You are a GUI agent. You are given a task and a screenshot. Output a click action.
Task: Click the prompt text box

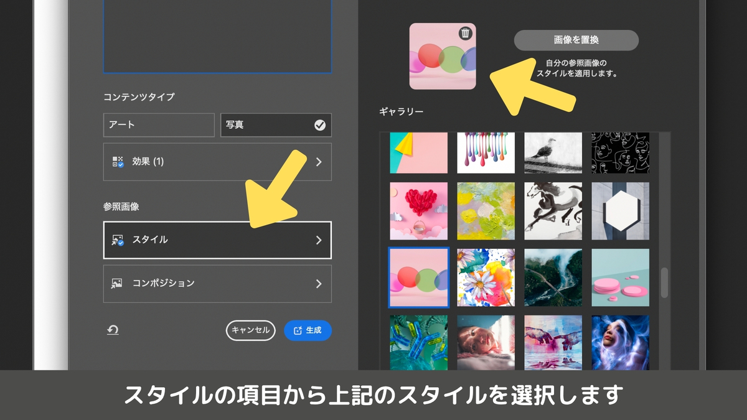[x=217, y=36]
